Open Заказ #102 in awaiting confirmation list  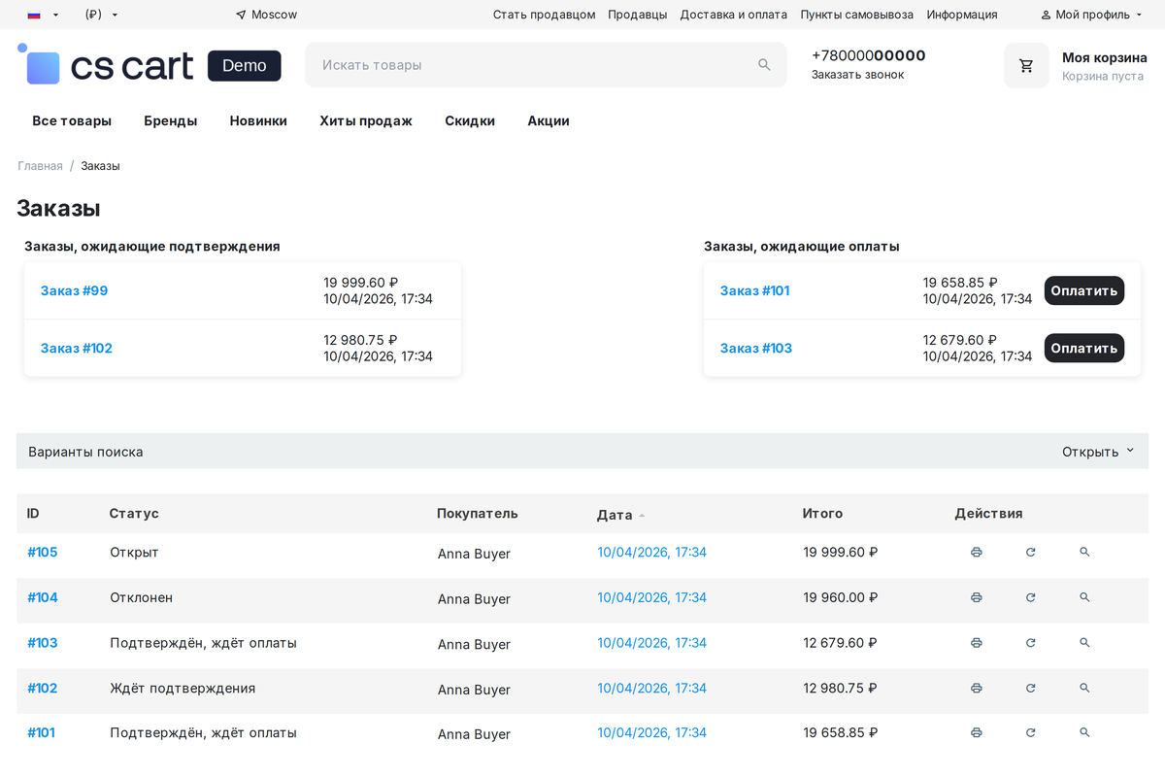pyautogui.click(x=77, y=348)
